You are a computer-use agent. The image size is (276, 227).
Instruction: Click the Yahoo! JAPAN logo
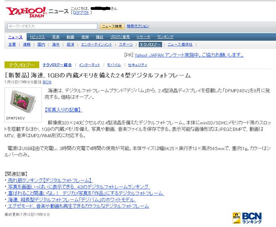26,12
